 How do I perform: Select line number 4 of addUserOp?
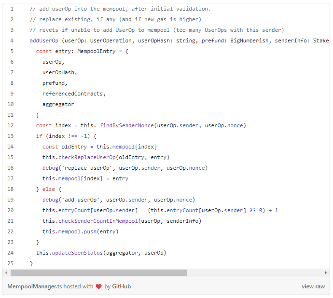click(x=12, y=41)
